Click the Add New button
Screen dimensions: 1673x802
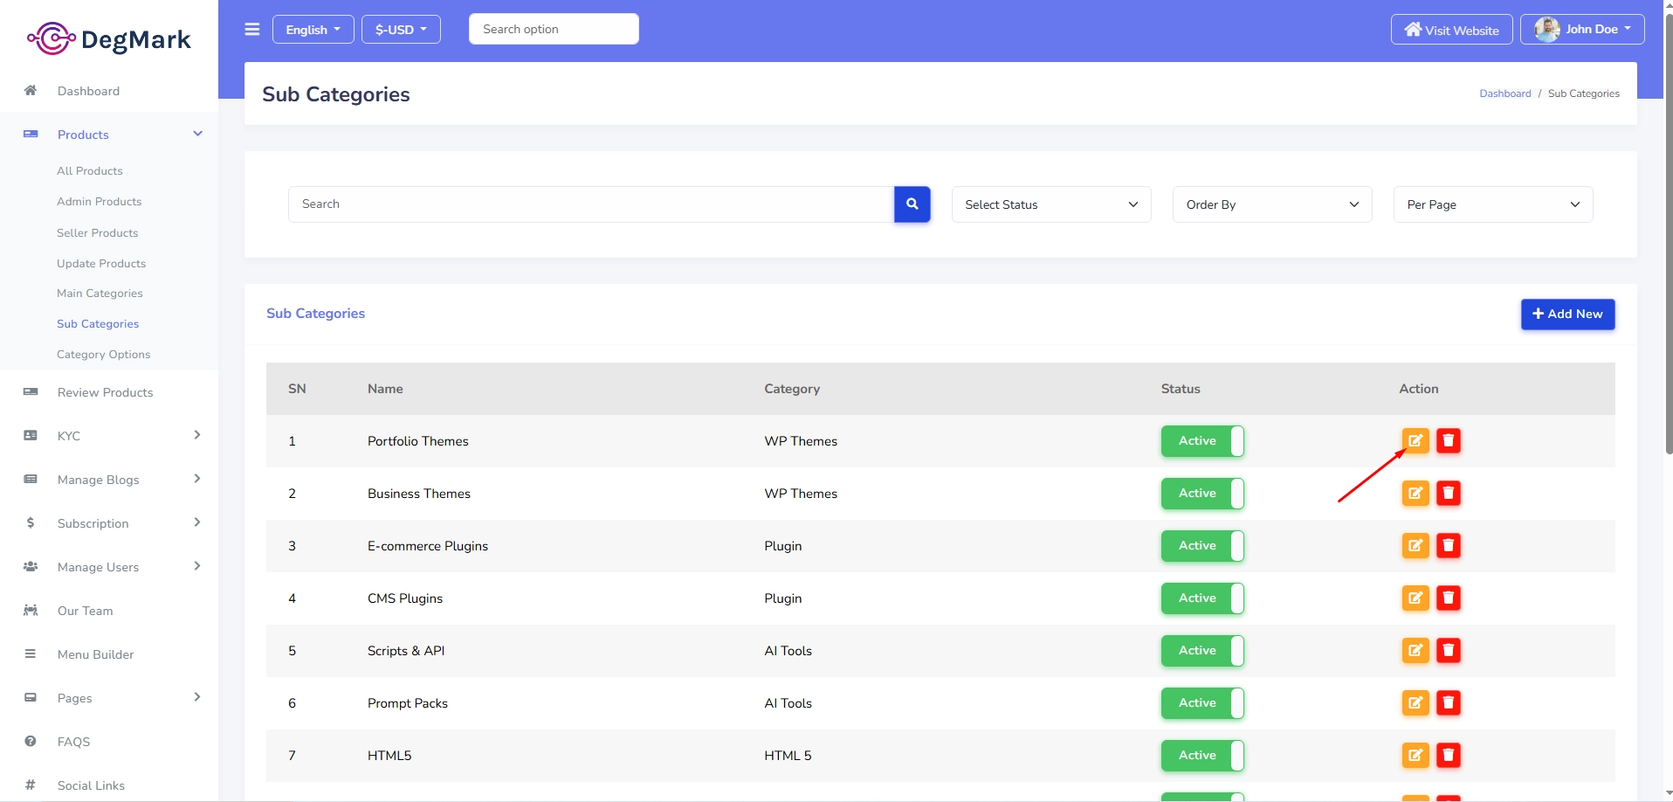click(x=1567, y=314)
